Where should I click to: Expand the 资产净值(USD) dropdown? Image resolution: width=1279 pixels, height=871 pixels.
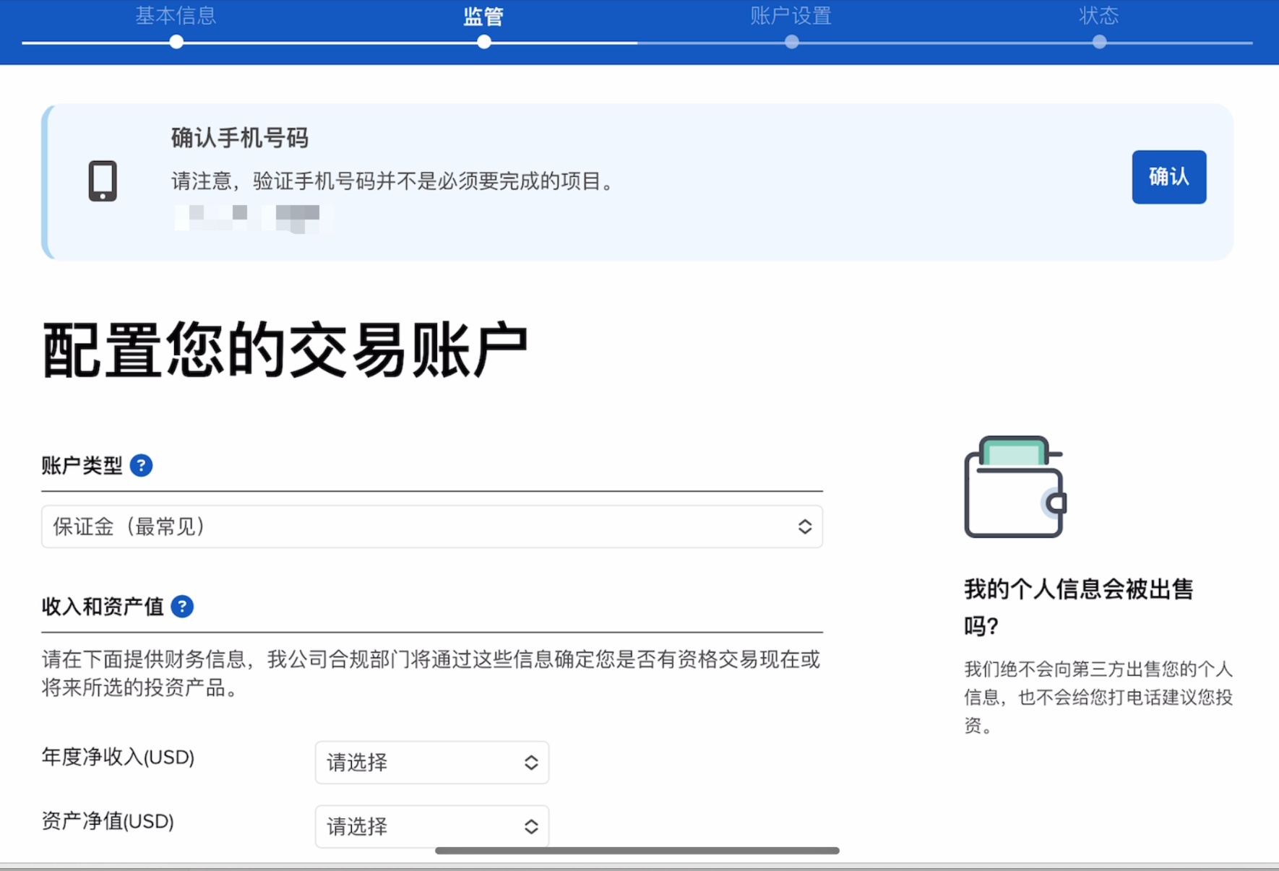pyautogui.click(x=431, y=826)
